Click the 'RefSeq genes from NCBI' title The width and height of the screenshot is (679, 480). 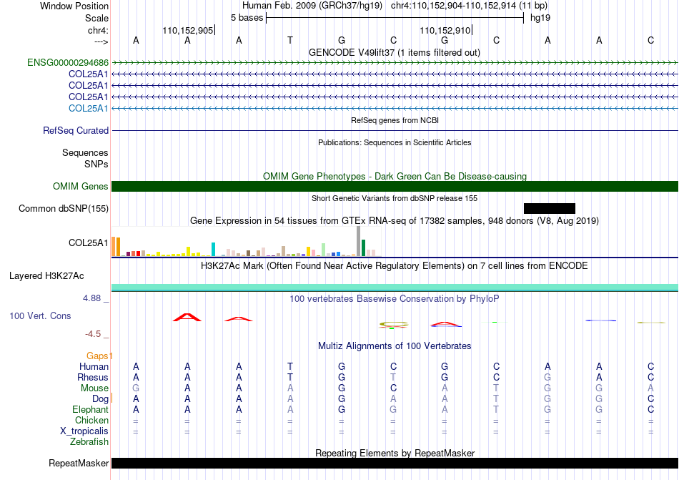pos(395,120)
